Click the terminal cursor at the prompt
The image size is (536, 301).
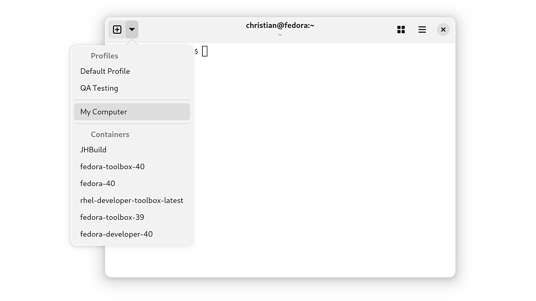[x=205, y=51]
